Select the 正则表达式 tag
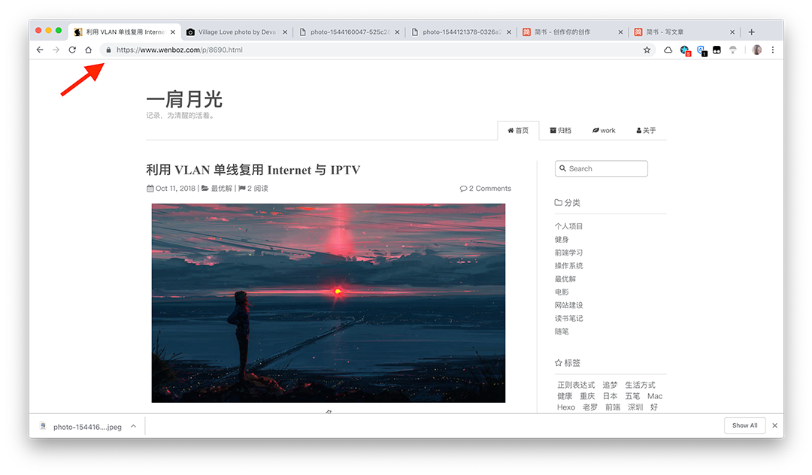The image size is (812, 475). pyautogui.click(x=576, y=385)
